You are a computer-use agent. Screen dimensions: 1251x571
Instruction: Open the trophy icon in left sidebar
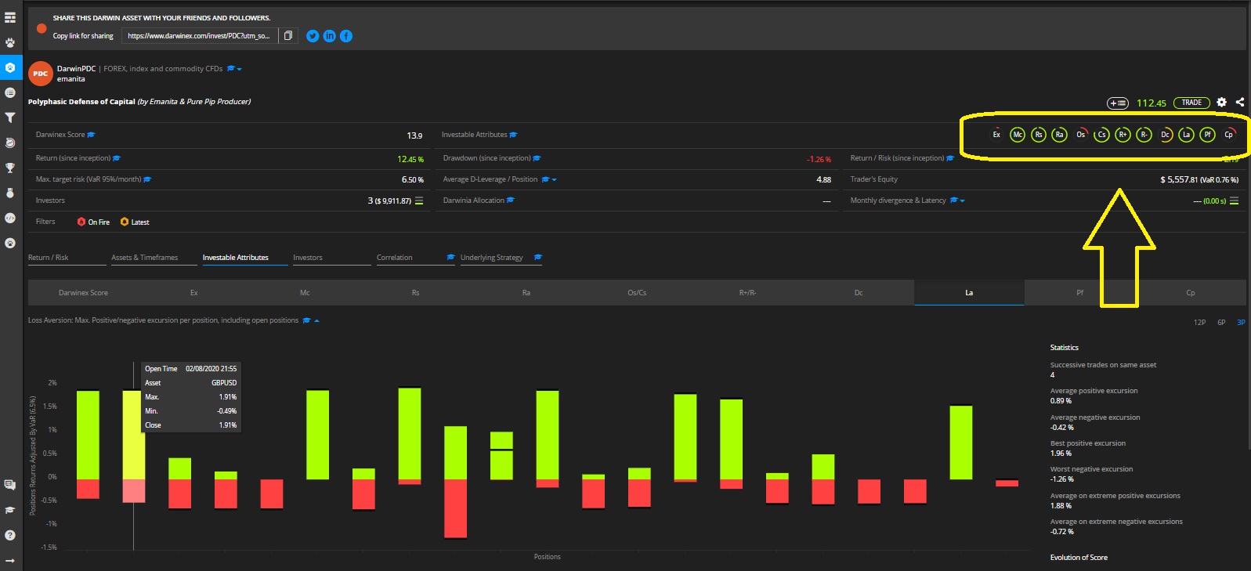click(10, 168)
